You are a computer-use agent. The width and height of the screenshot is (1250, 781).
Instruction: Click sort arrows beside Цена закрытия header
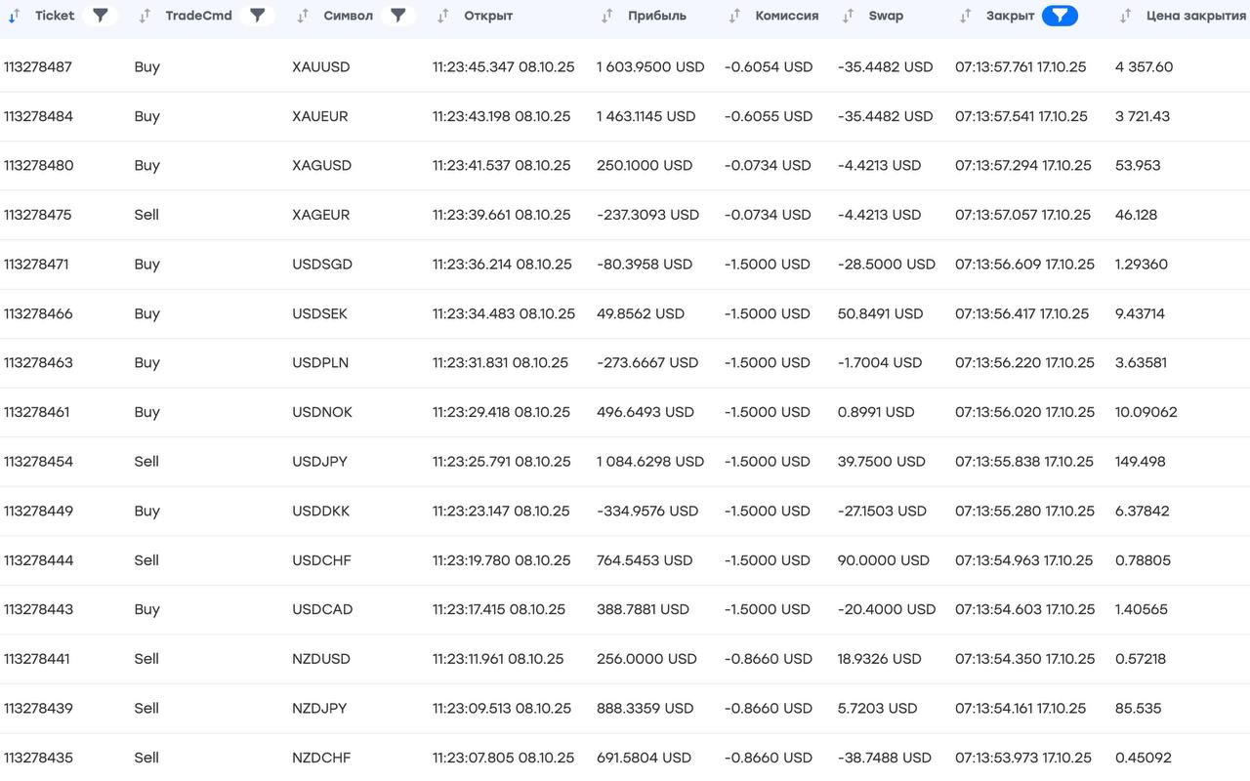(1125, 16)
